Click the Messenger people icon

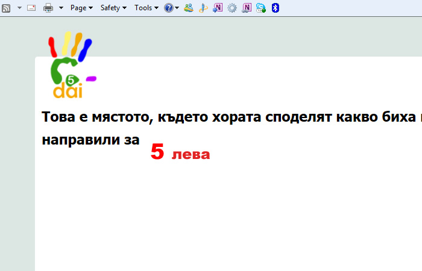[x=189, y=8]
